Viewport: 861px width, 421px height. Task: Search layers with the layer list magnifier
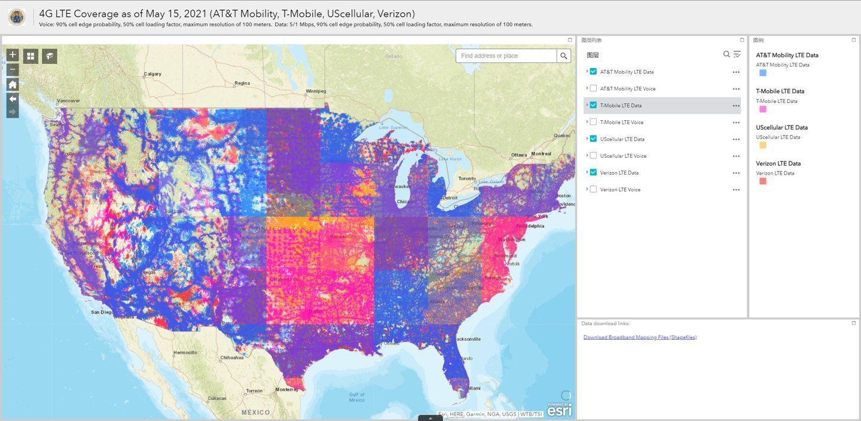click(x=726, y=54)
